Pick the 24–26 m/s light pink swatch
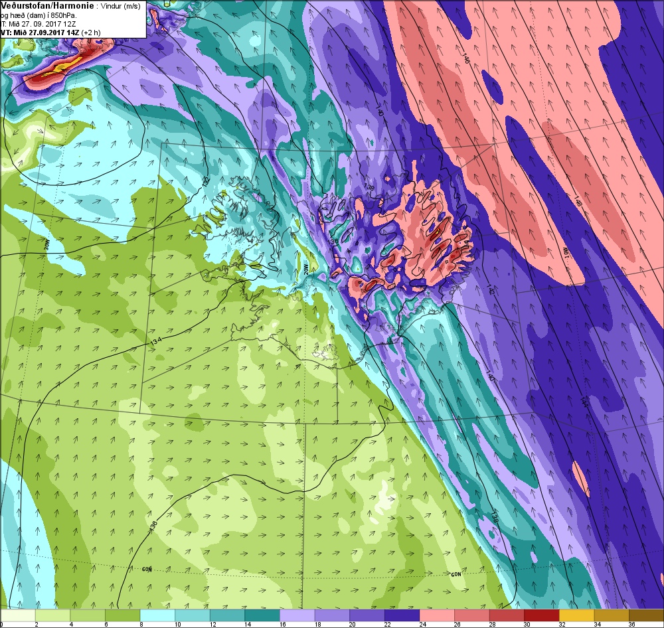Image resolution: width=664 pixels, height=628 pixels. point(437,615)
